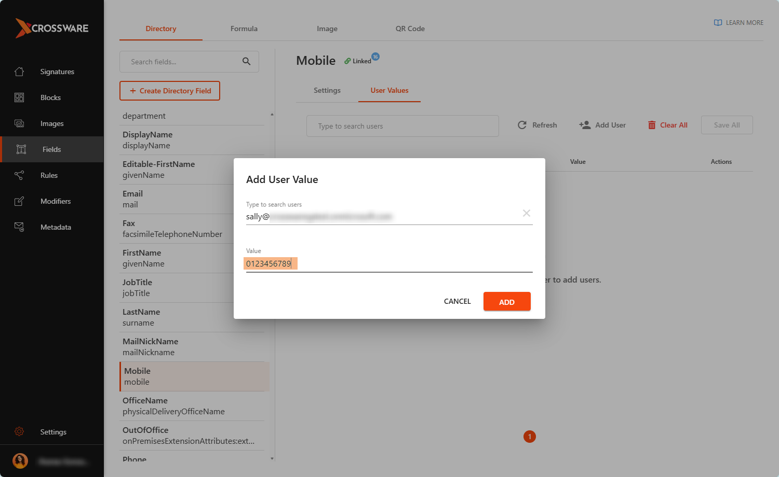Viewport: 779px width, 477px height.
Task: Click the Blocks sidebar icon
Action: [19, 97]
